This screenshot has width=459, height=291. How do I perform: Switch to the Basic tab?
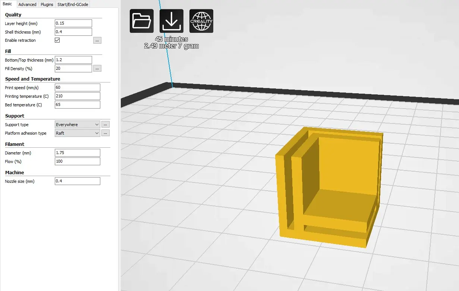pyautogui.click(x=7, y=4)
